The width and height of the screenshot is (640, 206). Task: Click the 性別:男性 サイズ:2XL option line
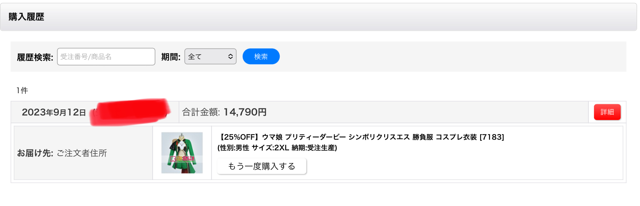277,148
